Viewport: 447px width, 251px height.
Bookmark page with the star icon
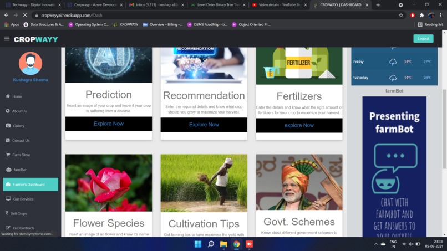[x=401, y=15]
